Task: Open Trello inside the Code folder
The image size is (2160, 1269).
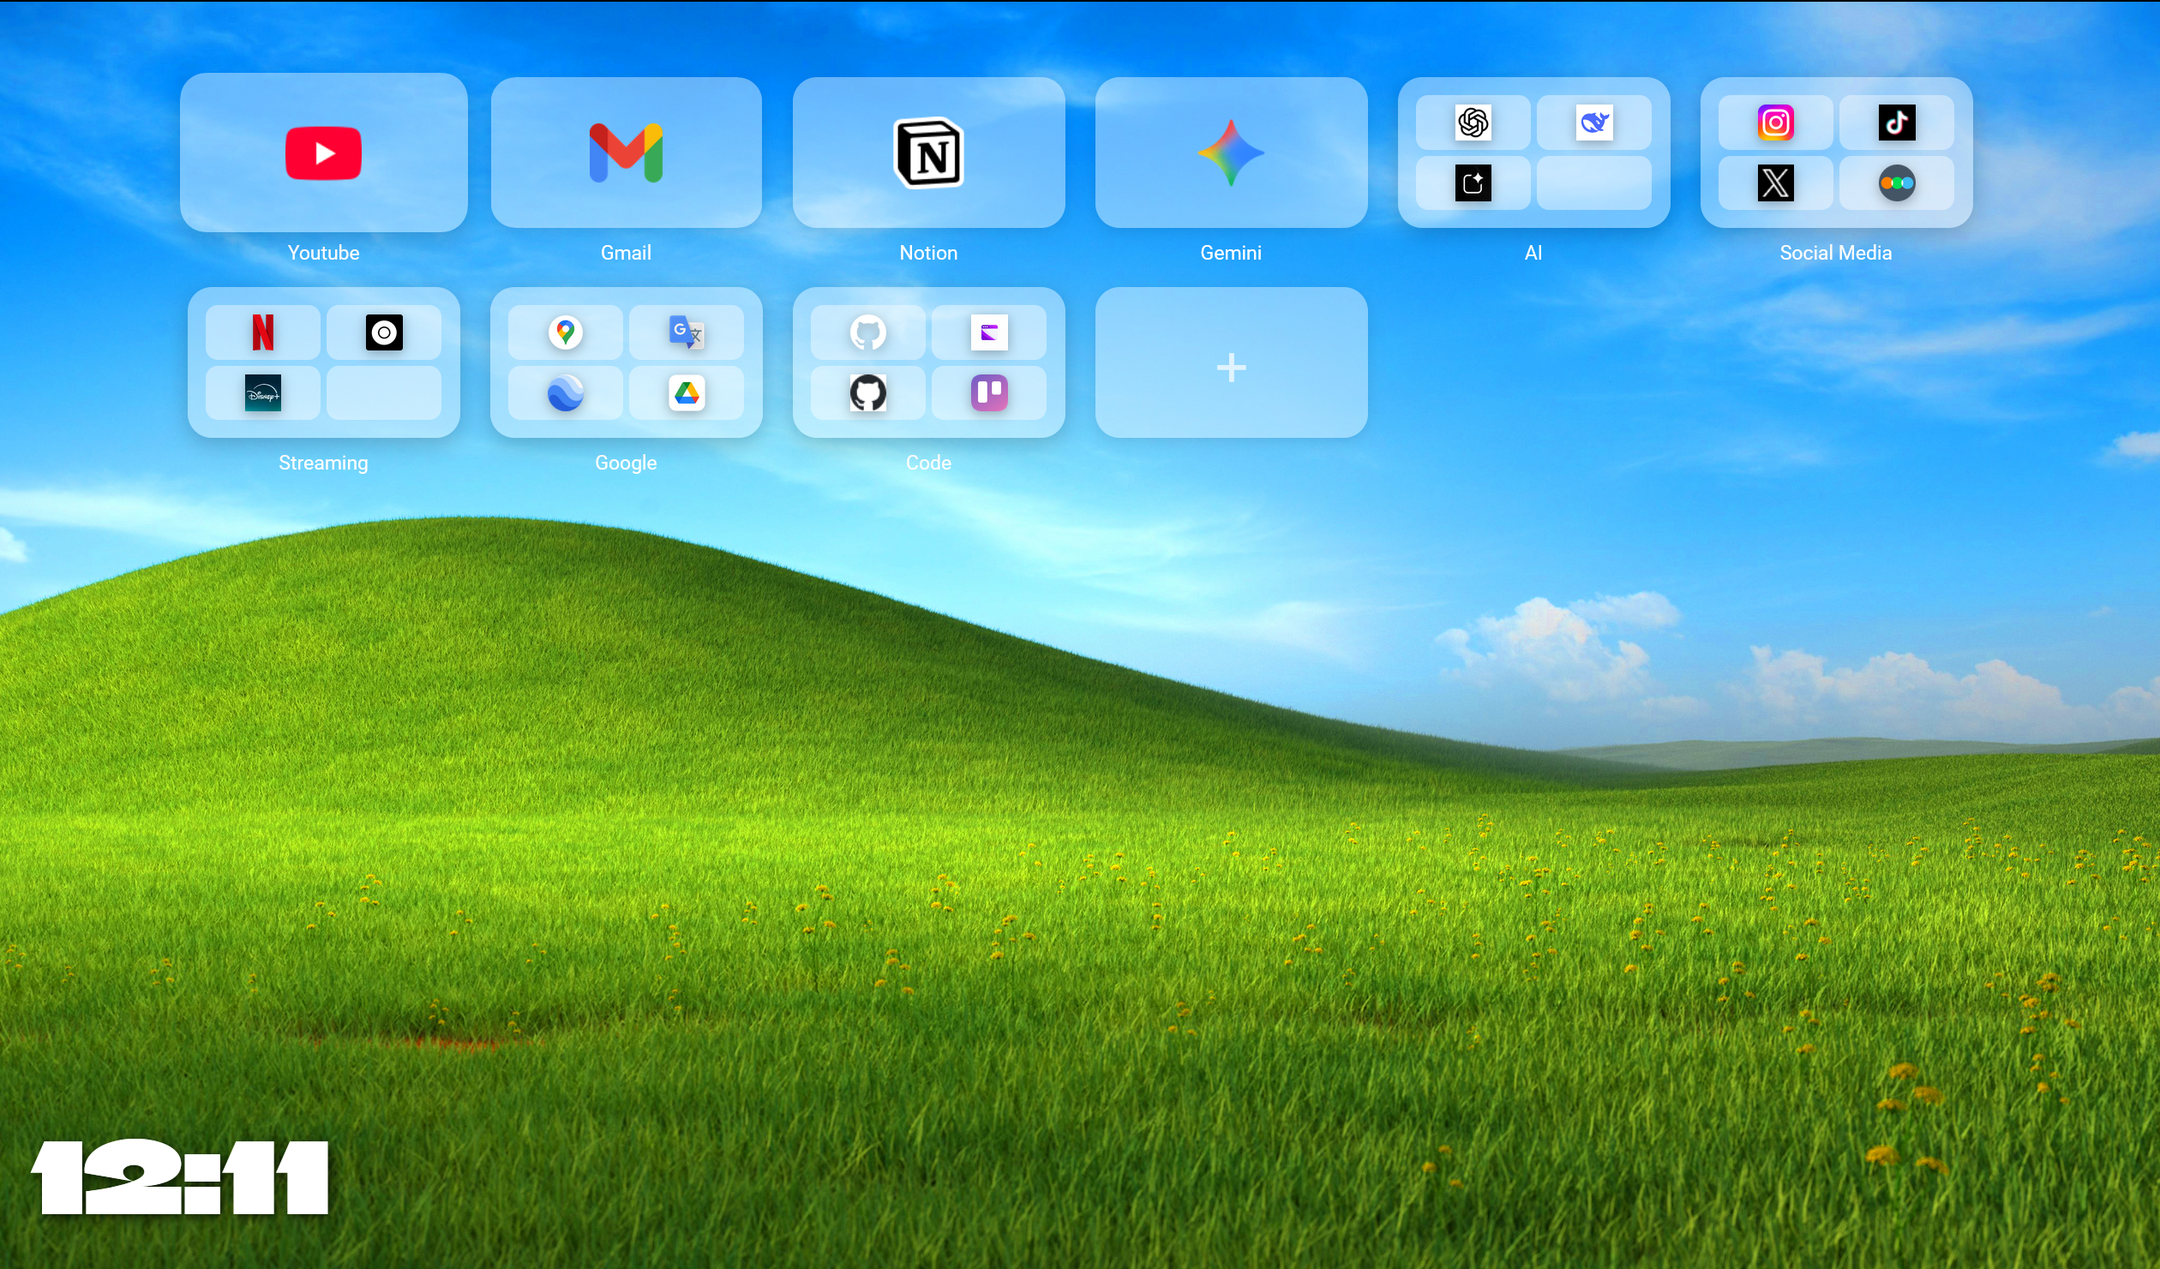Action: tap(990, 393)
